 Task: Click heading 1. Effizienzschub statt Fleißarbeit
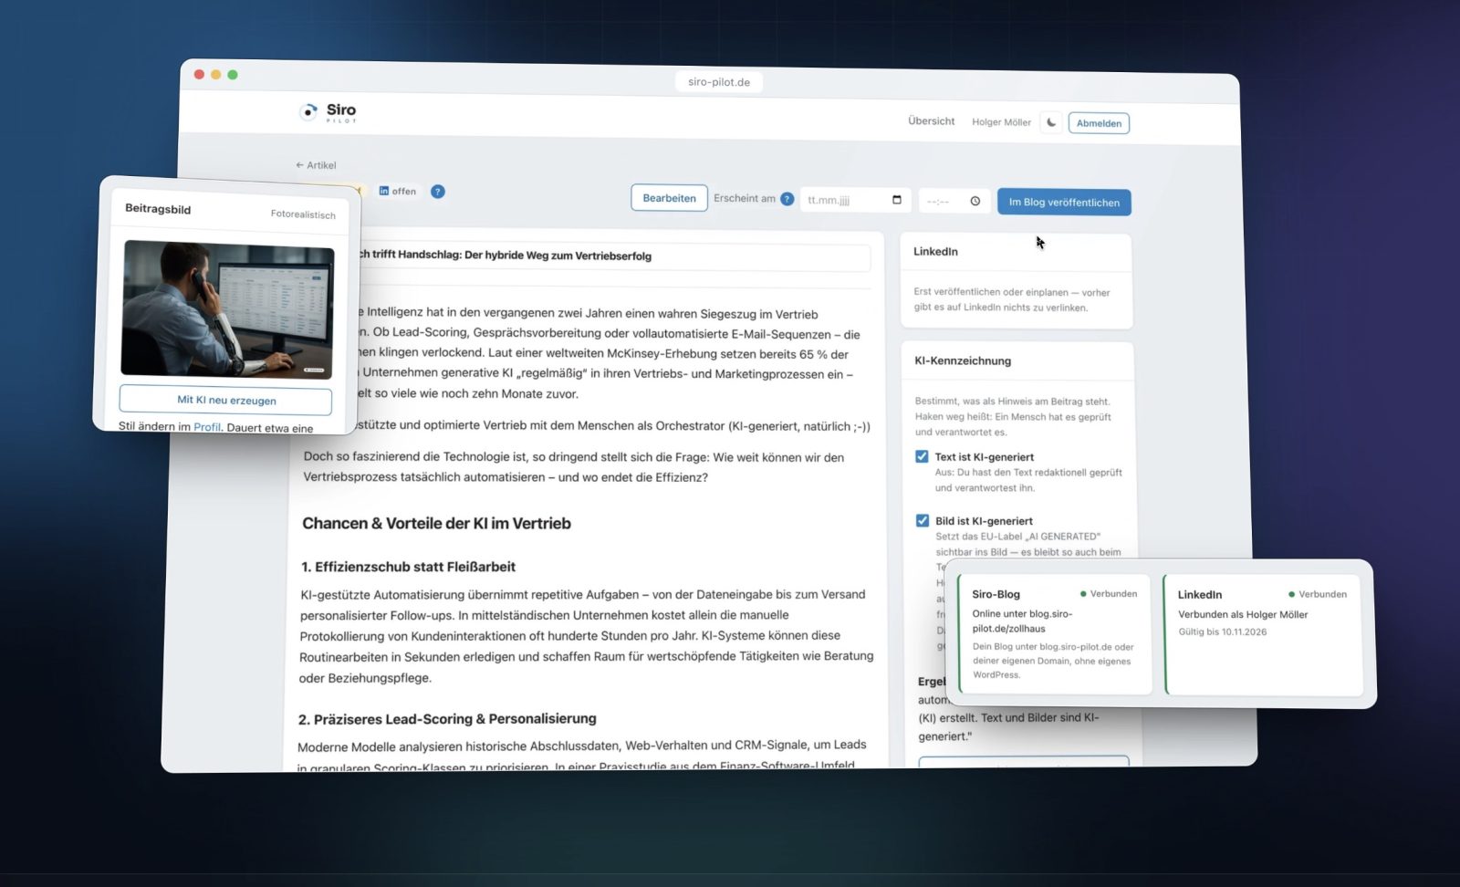click(x=408, y=567)
